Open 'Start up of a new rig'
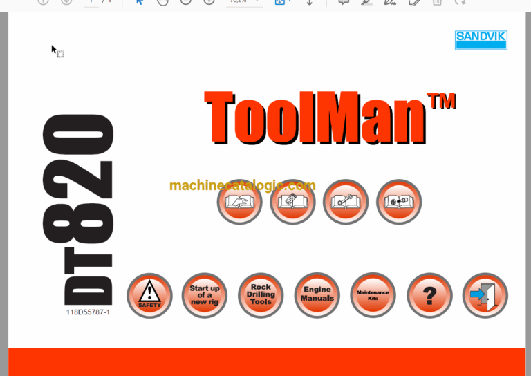Screen dimensions: 531x376 click(x=205, y=295)
